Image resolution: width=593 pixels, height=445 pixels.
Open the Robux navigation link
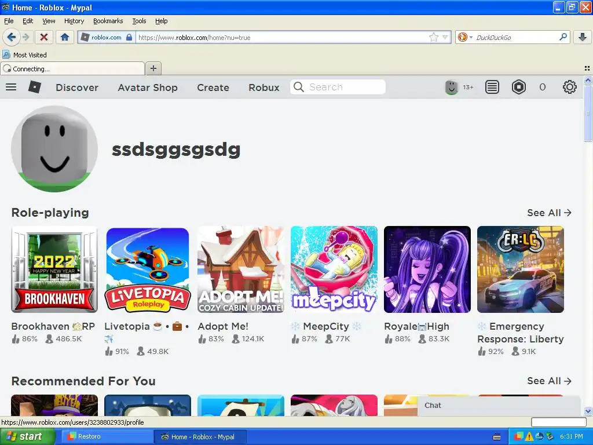[263, 87]
